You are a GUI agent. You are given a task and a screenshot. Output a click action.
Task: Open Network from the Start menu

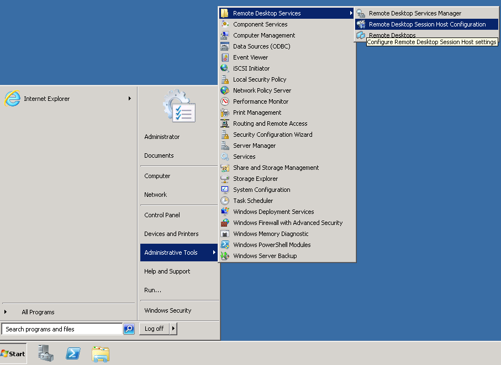[179, 195]
